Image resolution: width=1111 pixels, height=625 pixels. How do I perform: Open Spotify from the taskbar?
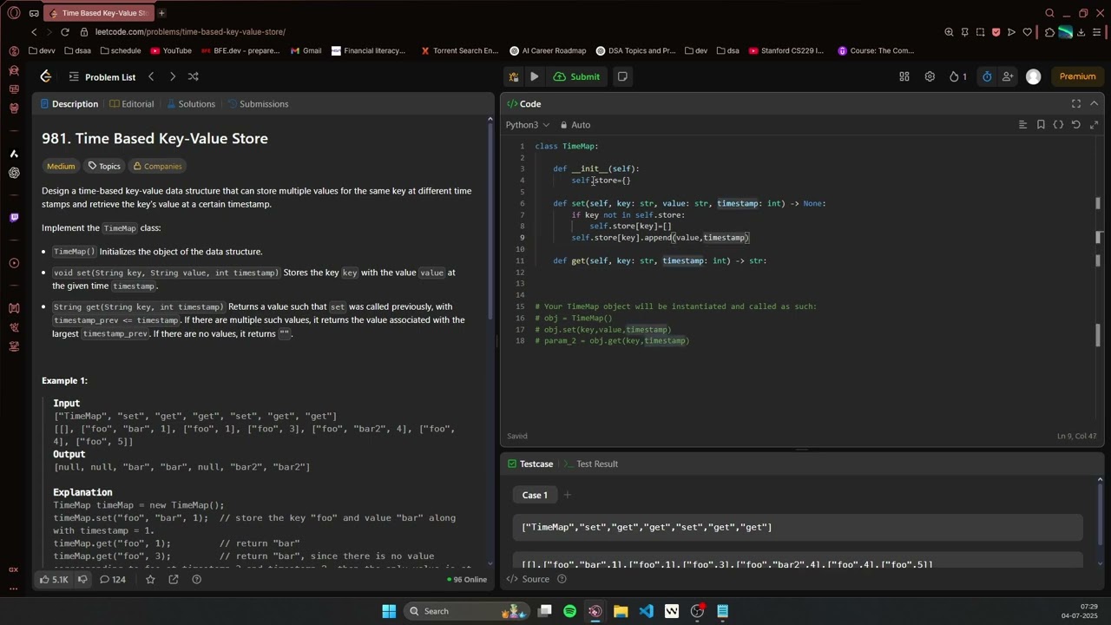[x=569, y=611]
